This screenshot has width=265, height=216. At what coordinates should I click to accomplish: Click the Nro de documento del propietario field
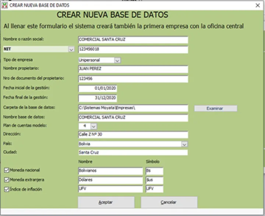click(133, 79)
